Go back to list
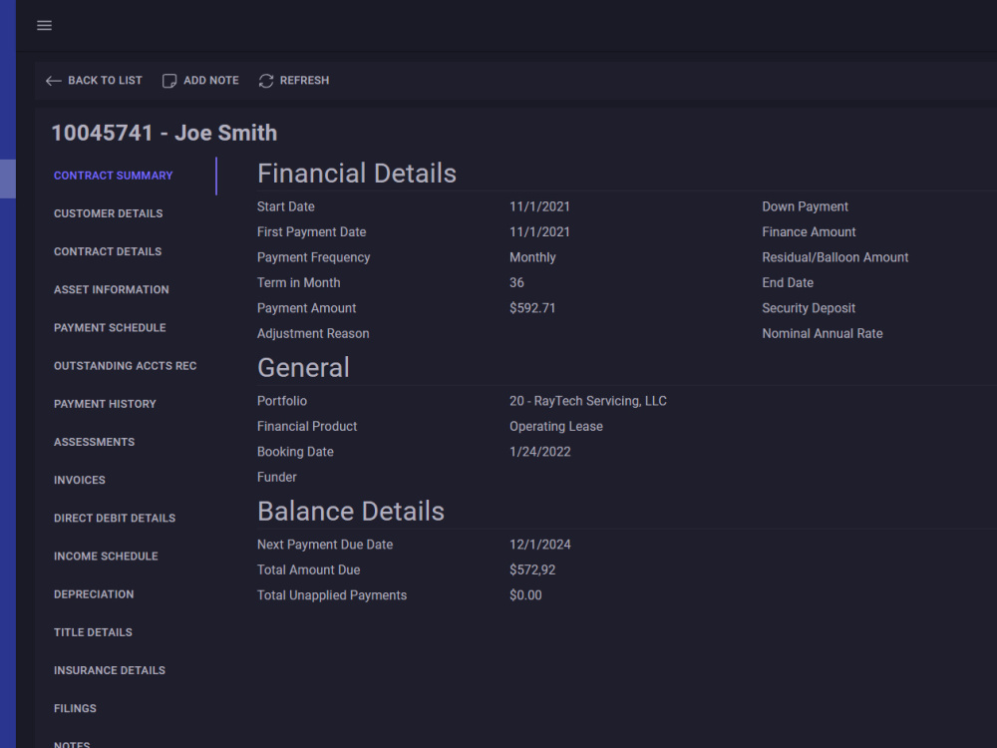This screenshot has width=997, height=748. tap(94, 81)
